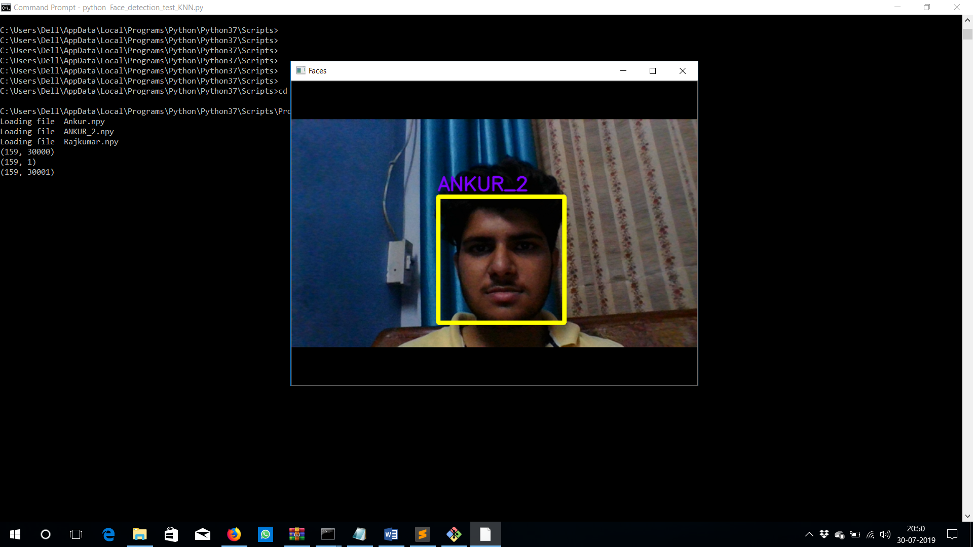Open the Action Center notifications
The image size is (973, 547).
pyautogui.click(x=952, y=534)
